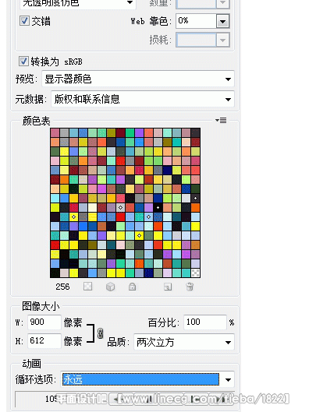
Task: Select the transparent checkered swatch in color table
Action: (x=195, y=273)
